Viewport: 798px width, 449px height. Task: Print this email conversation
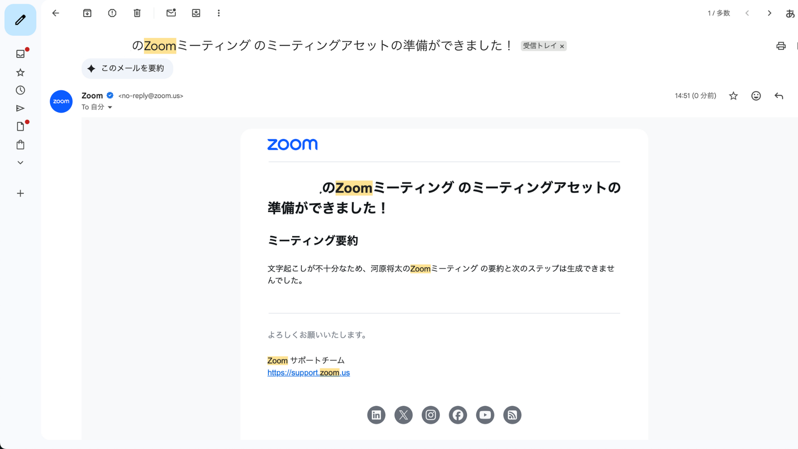click(781, 46)
